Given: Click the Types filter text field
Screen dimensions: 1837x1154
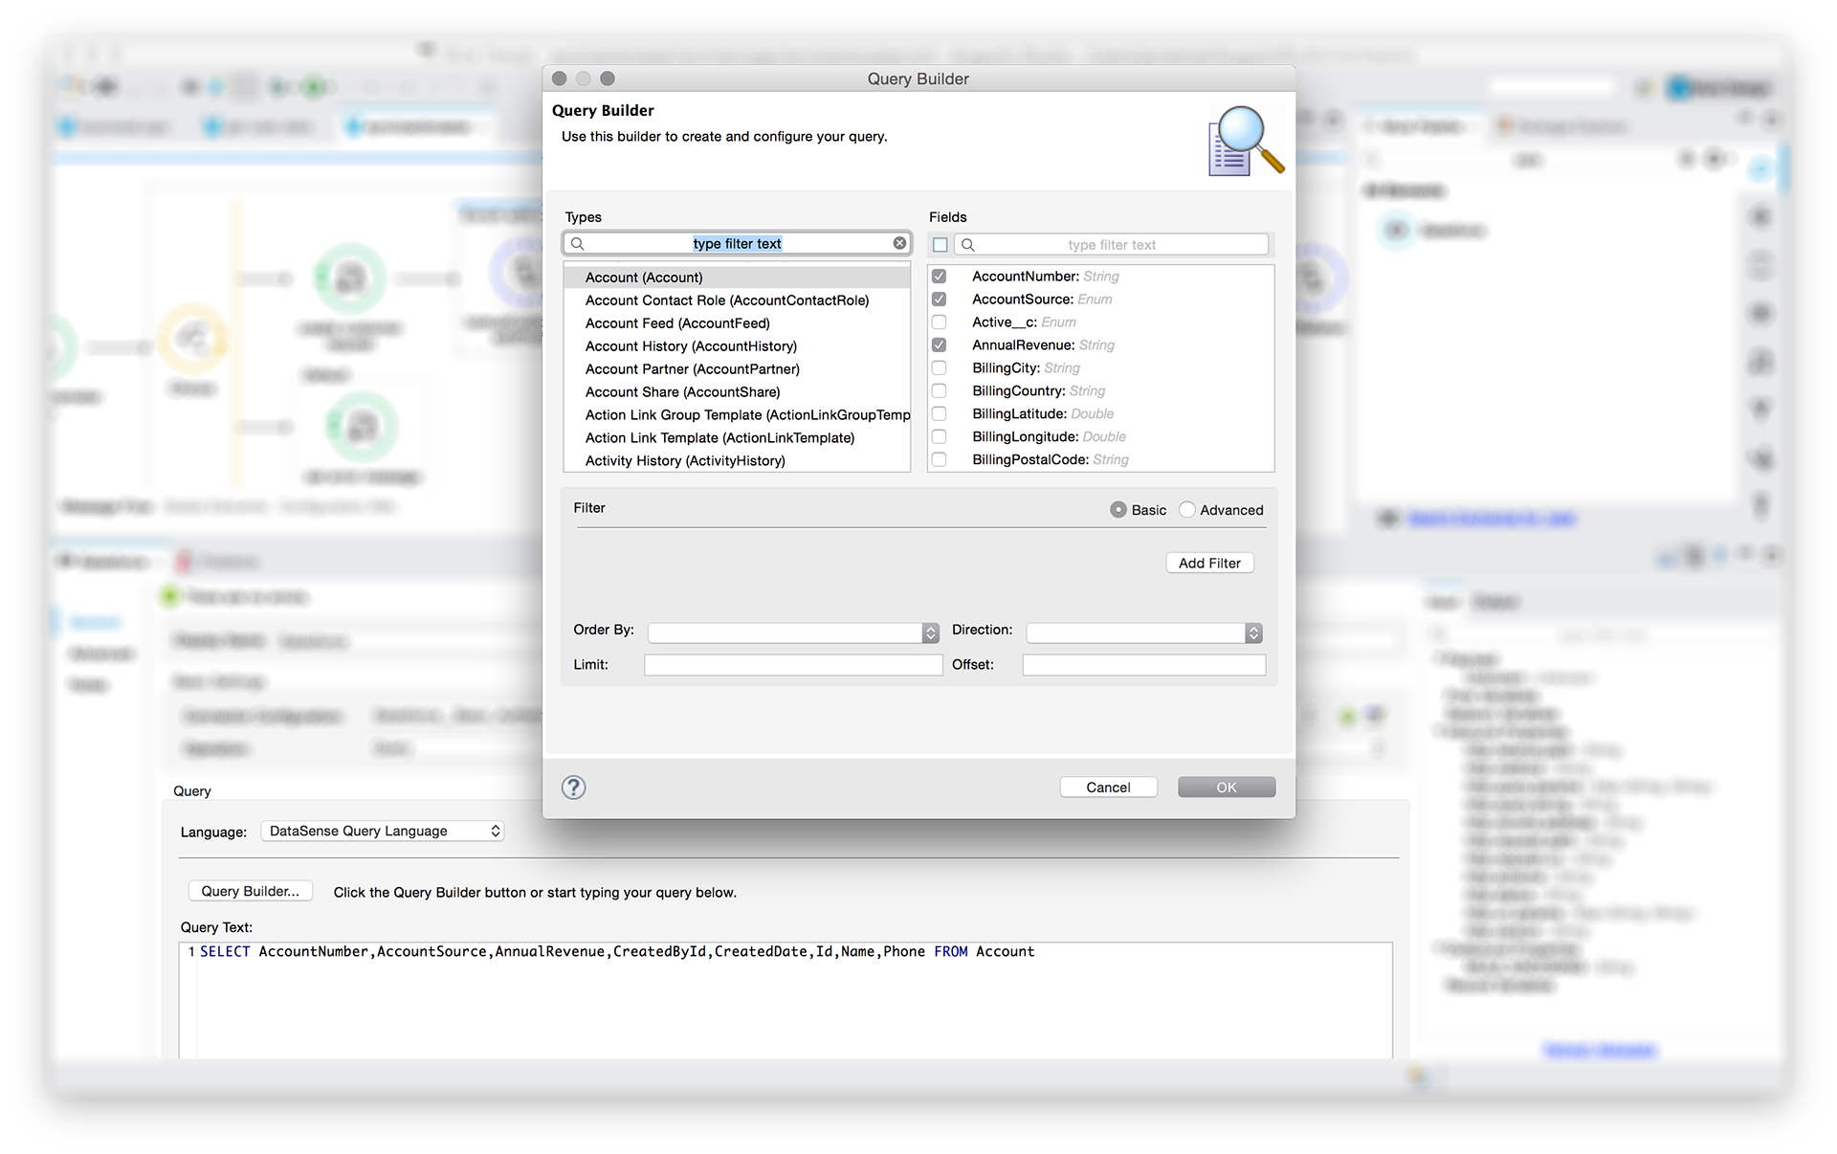Looking at the screenshot, I should pyautogui.click(x=737, y=244).
